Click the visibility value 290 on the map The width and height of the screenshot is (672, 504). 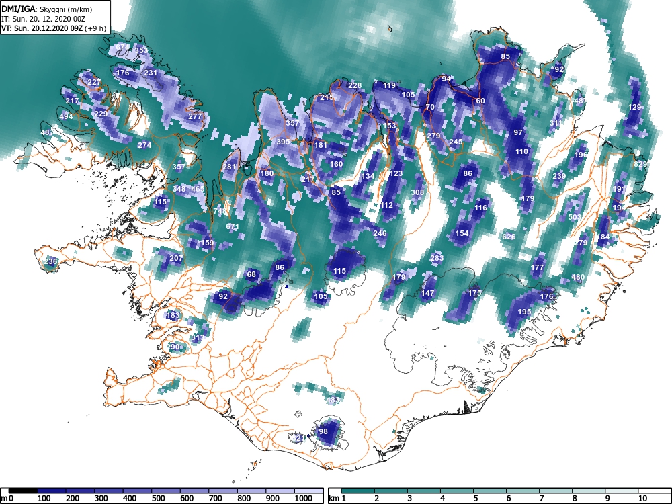pyautogui.click(x=173, y=347)
